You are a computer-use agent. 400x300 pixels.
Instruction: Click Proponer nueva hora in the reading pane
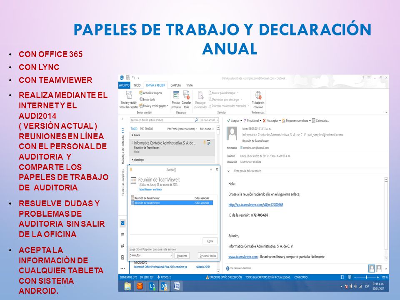(296, 121)
